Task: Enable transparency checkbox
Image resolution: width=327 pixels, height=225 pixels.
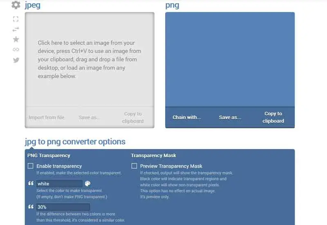Action: coord(31,166)
